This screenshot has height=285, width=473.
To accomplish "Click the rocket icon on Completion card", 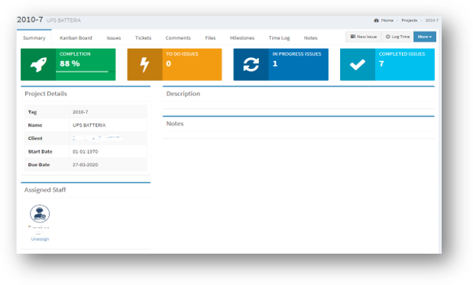I will click(x=38, y=64).
